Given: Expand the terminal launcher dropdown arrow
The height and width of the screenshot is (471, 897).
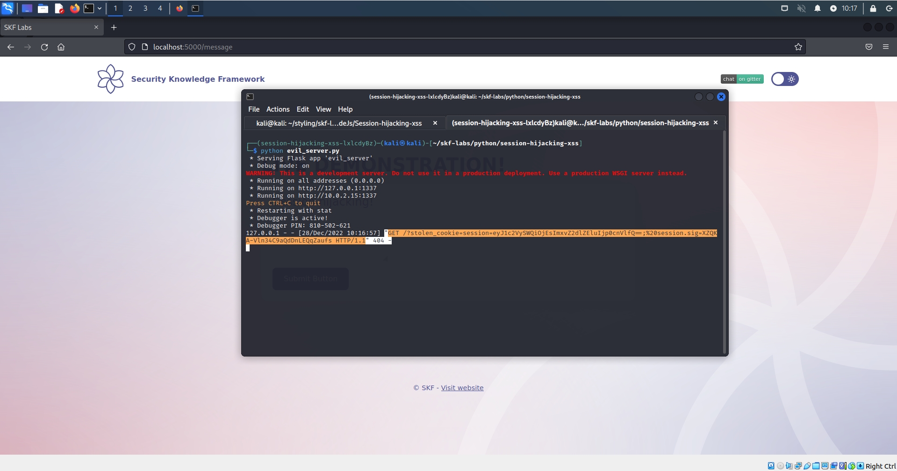Looking at the screenshot, I should pyautogui.click(x=100, y=8).
